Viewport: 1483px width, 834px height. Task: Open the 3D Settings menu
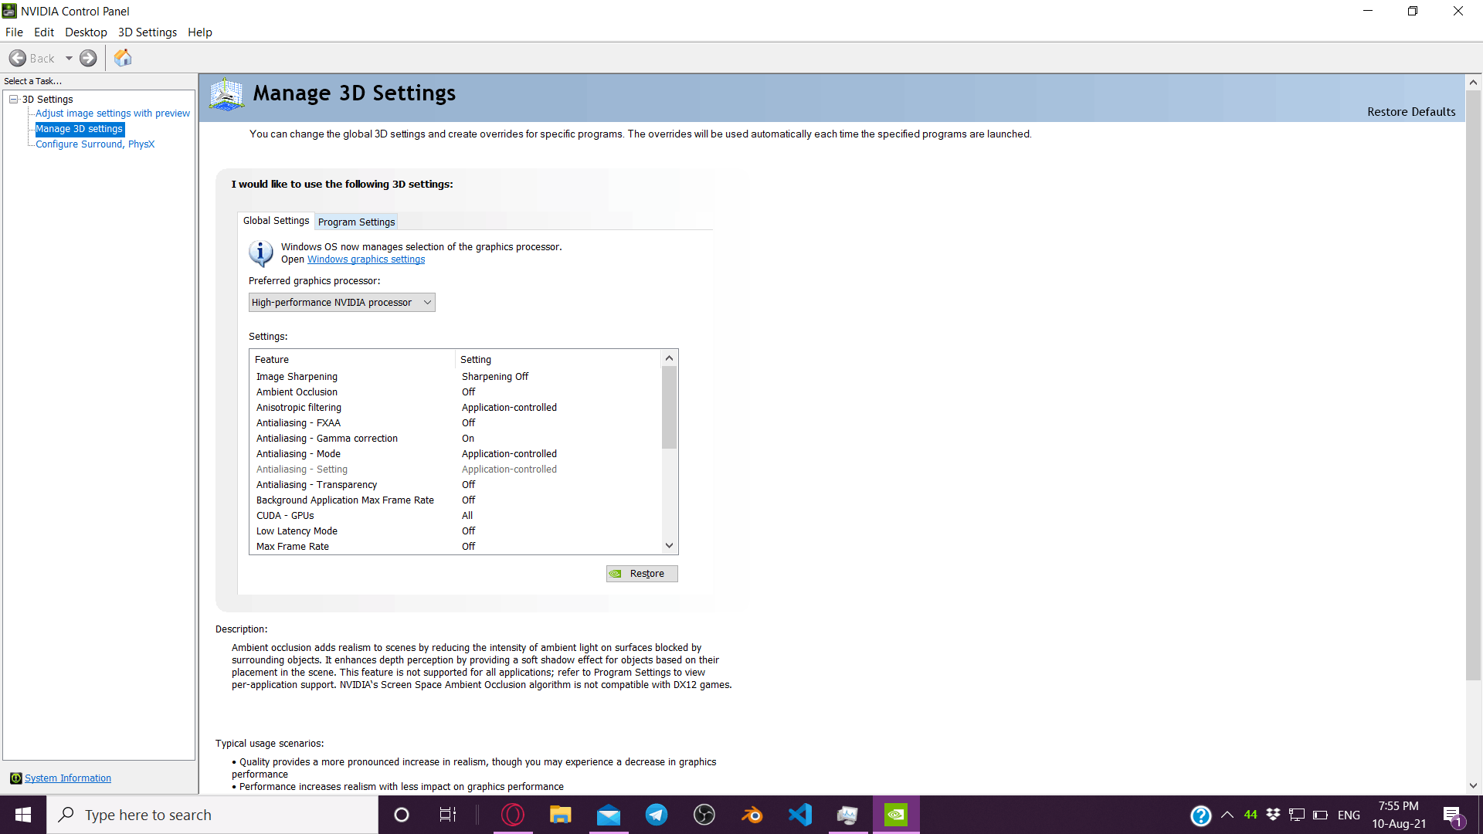(x=147, y=32)
